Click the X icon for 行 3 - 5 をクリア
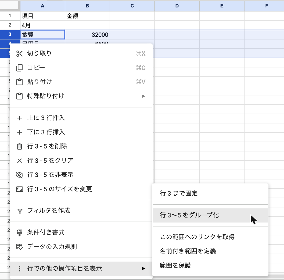Viewport: 284px width, 280px height. [19, 161]
